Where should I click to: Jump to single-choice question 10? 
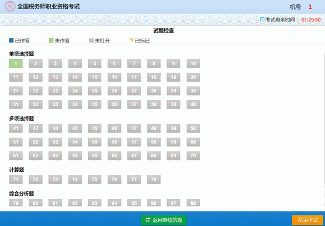193,64
